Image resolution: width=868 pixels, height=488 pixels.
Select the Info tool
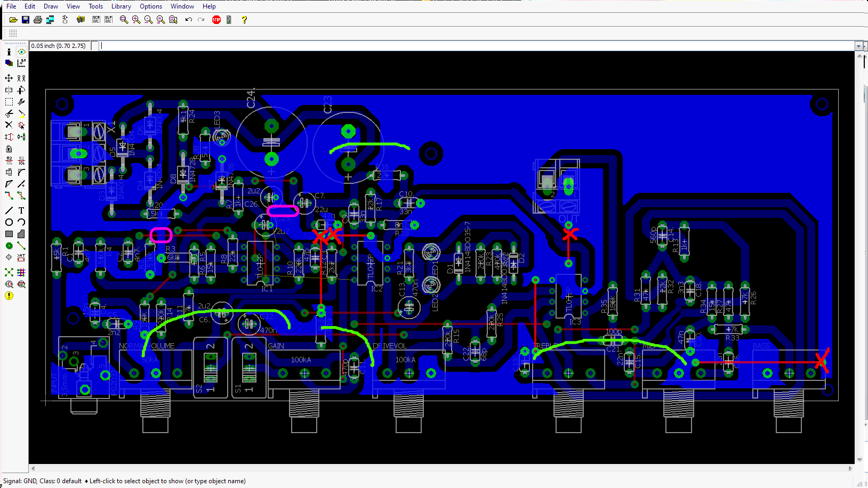tap(9, 52)
